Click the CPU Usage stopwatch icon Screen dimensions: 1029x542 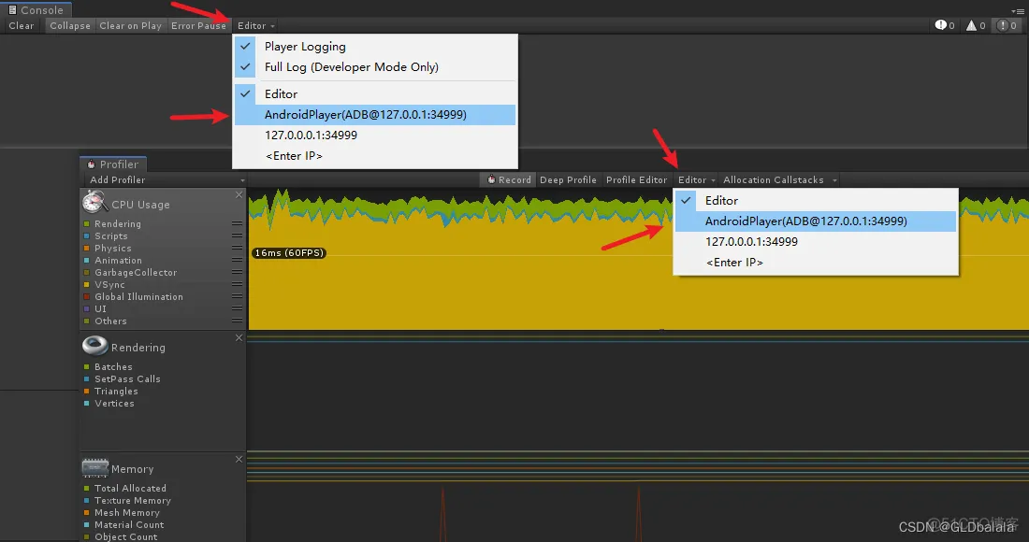click(x=95, y=202)
